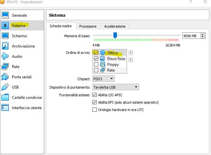Viewport: 211px width, 155px height.
Task: Switch to the Processore tab
Action: (x=88, y=26)
